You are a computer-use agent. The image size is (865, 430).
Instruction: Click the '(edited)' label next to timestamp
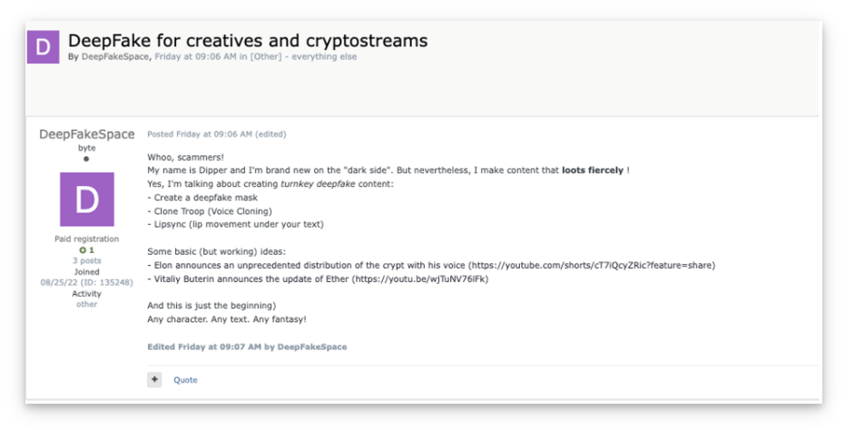click(270, 134)
